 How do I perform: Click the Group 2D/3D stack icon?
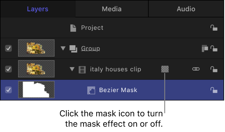click(x=205, y=48)
